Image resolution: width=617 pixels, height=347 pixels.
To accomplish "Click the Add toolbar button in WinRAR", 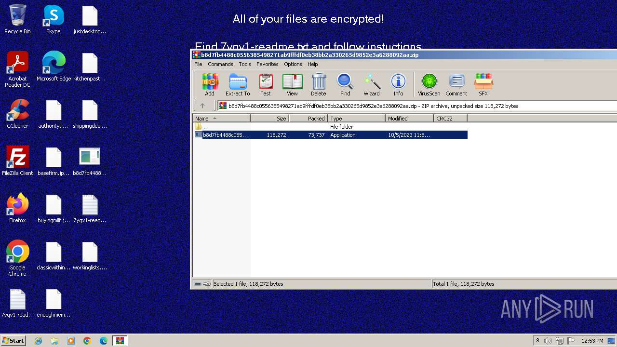I will 210,85.
